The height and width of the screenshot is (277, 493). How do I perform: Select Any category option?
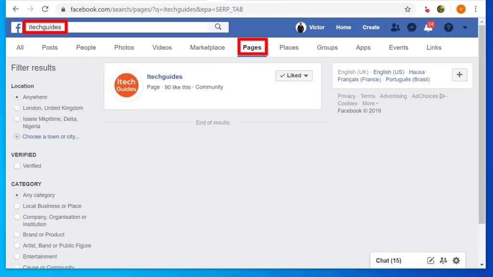pos(17,195)
